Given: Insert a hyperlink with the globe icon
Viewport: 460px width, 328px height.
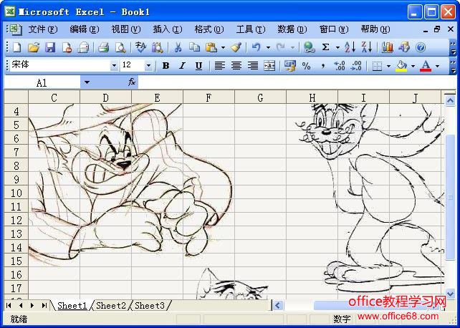Looking at the screenshot, I should click(309, 47).
